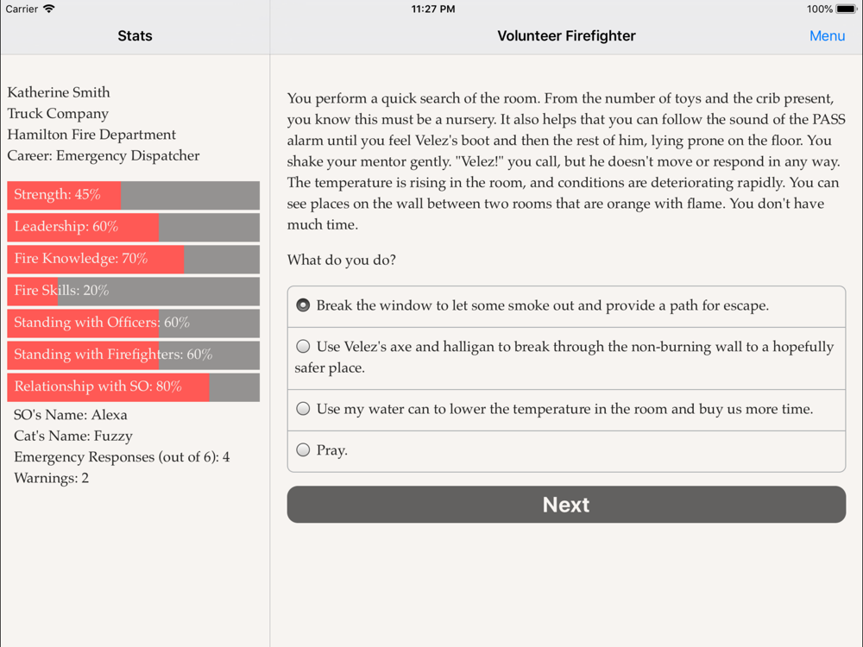Choose the water can option radio button

[303, 409]
